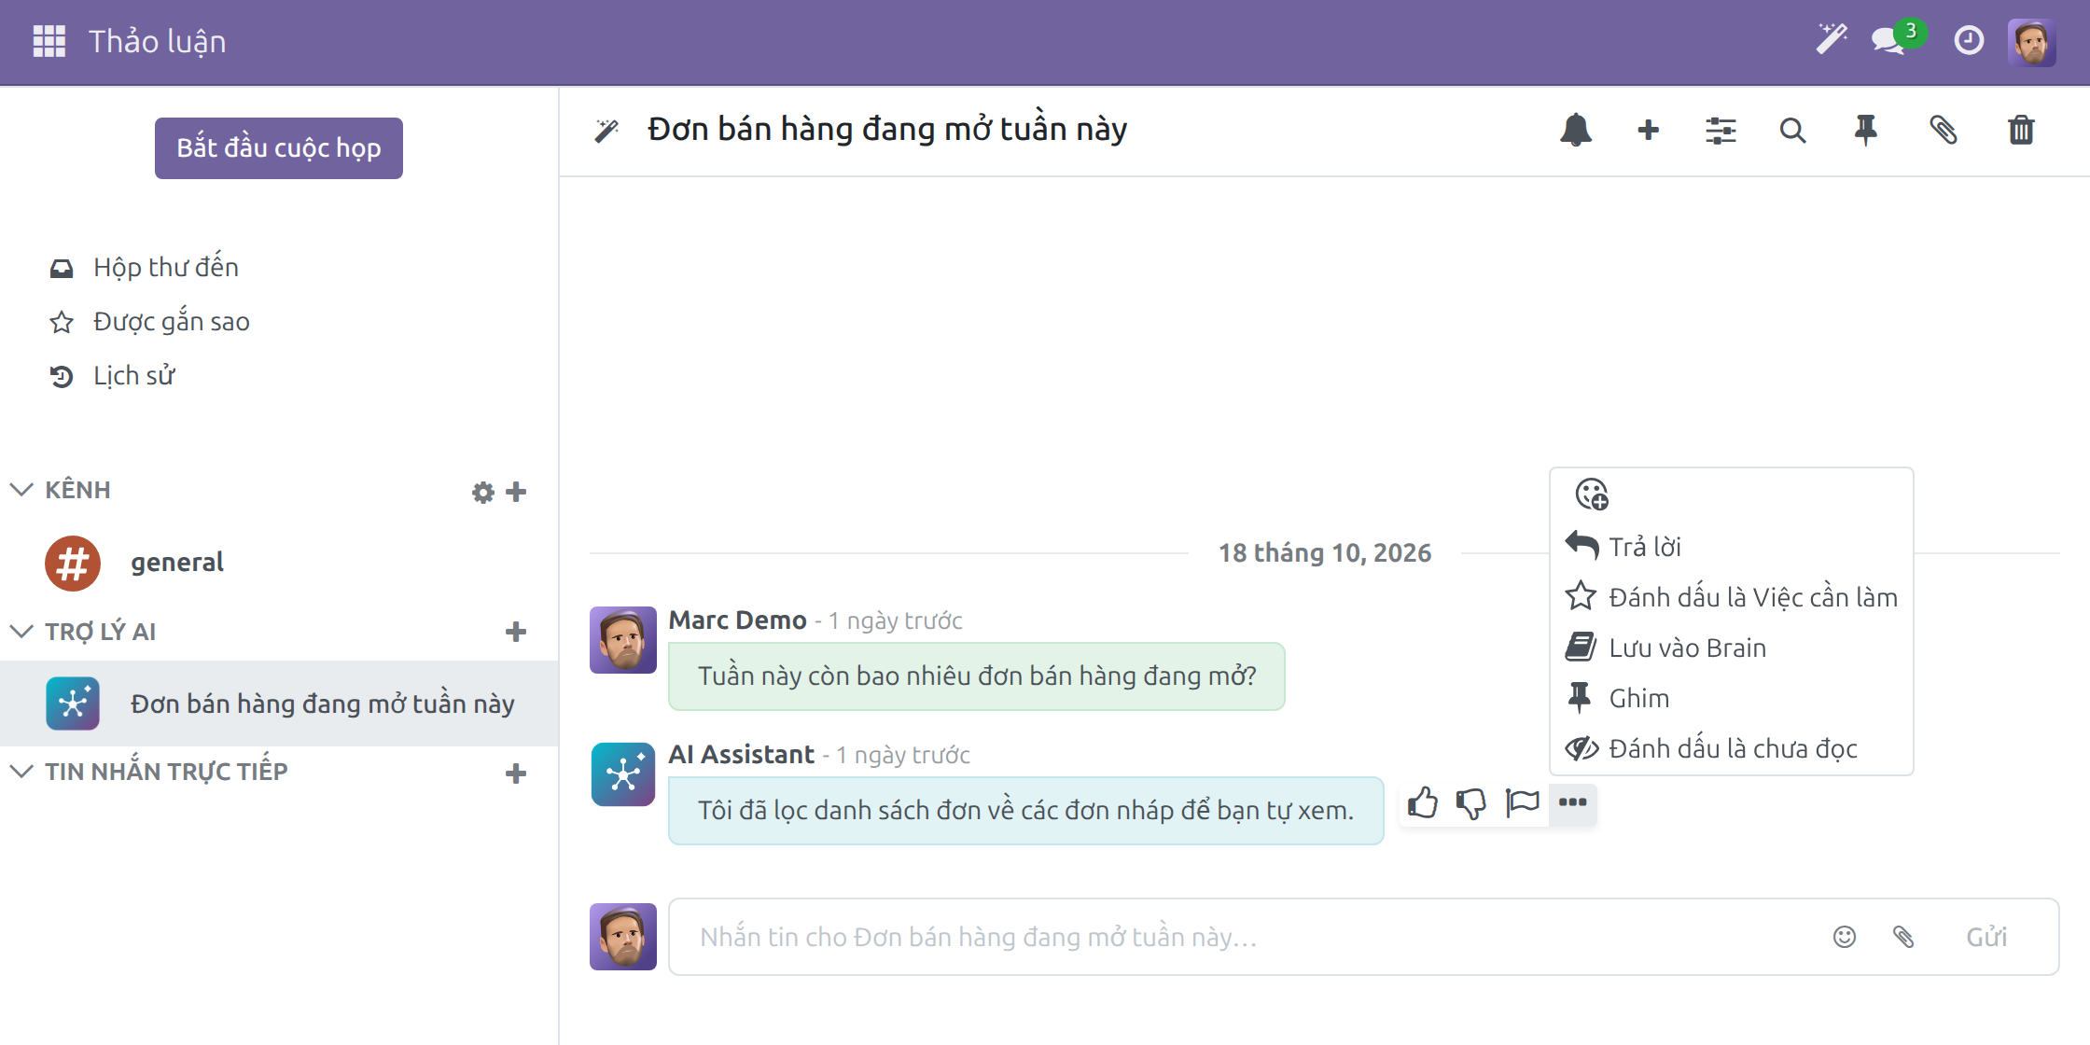Image resolution: width=2090 pixels, height=1045 pixels.
Task: Open channel settings gear in KÊNH section
Action: point(482,492)
